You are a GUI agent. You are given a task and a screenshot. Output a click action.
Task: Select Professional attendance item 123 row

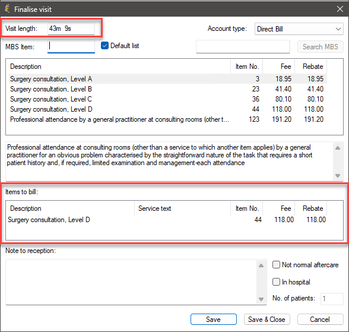tap(168, 119)
